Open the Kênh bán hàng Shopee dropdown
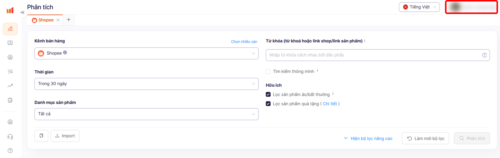Image resolution: width=500 pixels, height=158 pixels. [146, 53]
